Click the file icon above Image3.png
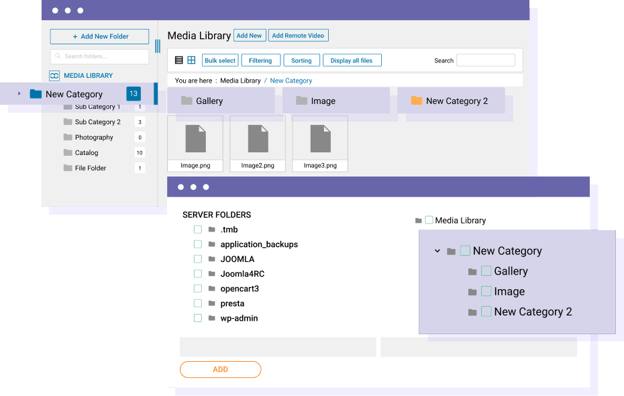Screen dimensions: 624x396 [x=320, y=138]
